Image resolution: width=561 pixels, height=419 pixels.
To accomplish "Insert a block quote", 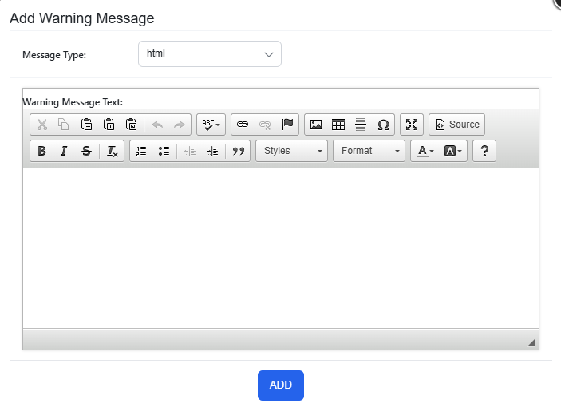I will click(239, 151).
